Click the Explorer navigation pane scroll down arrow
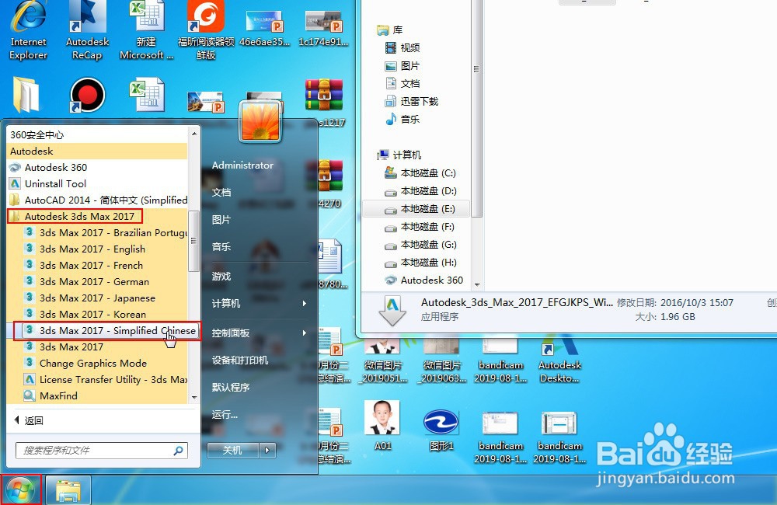The width and height of the screenshot is (777, 505). 477,285
